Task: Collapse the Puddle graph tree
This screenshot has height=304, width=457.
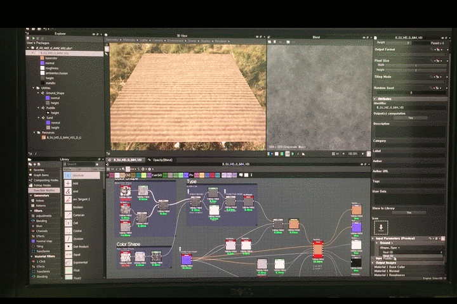Action: pyautogui.click(x=38, y=108)
